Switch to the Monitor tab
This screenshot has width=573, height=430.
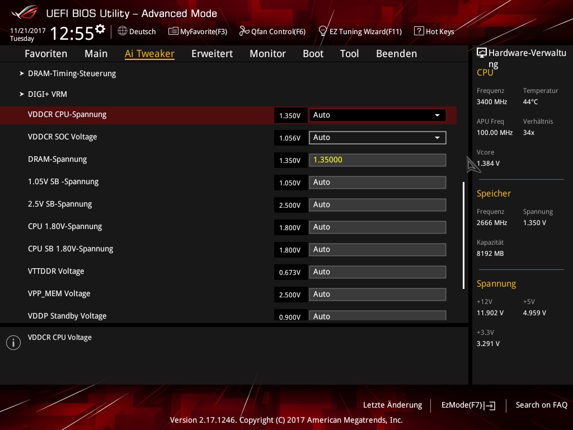(267, 54)
